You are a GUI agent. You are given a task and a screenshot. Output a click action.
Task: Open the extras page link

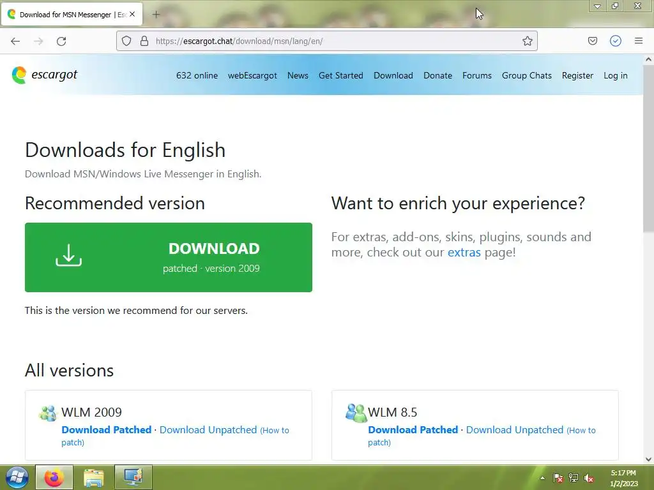(x=464, y=252)
